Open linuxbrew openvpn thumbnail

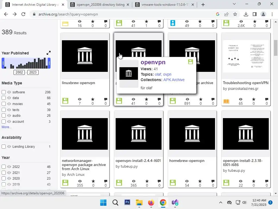coord(85,56)
